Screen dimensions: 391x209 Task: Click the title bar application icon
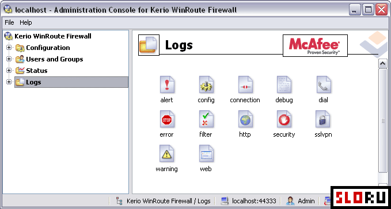point(8,9)
